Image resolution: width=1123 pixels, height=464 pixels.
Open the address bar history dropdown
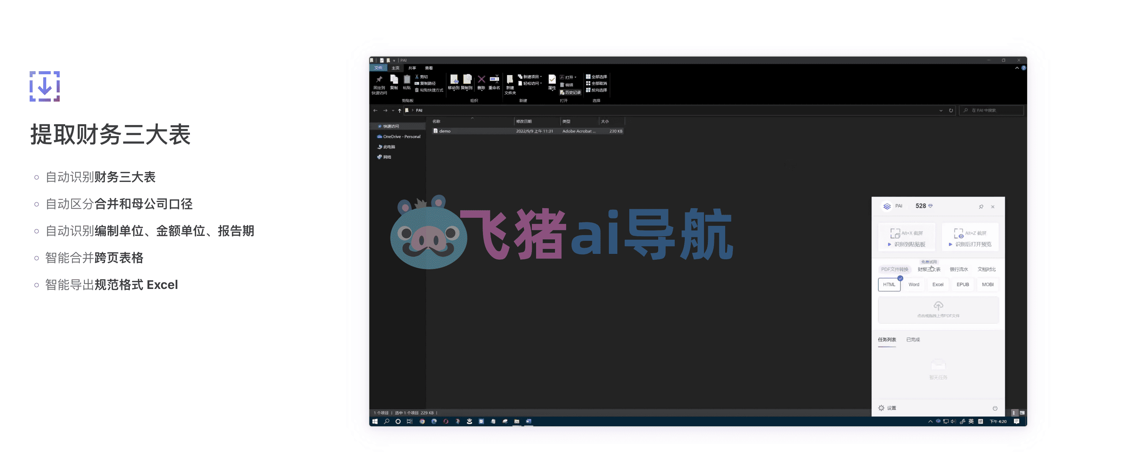pos(940,111)
